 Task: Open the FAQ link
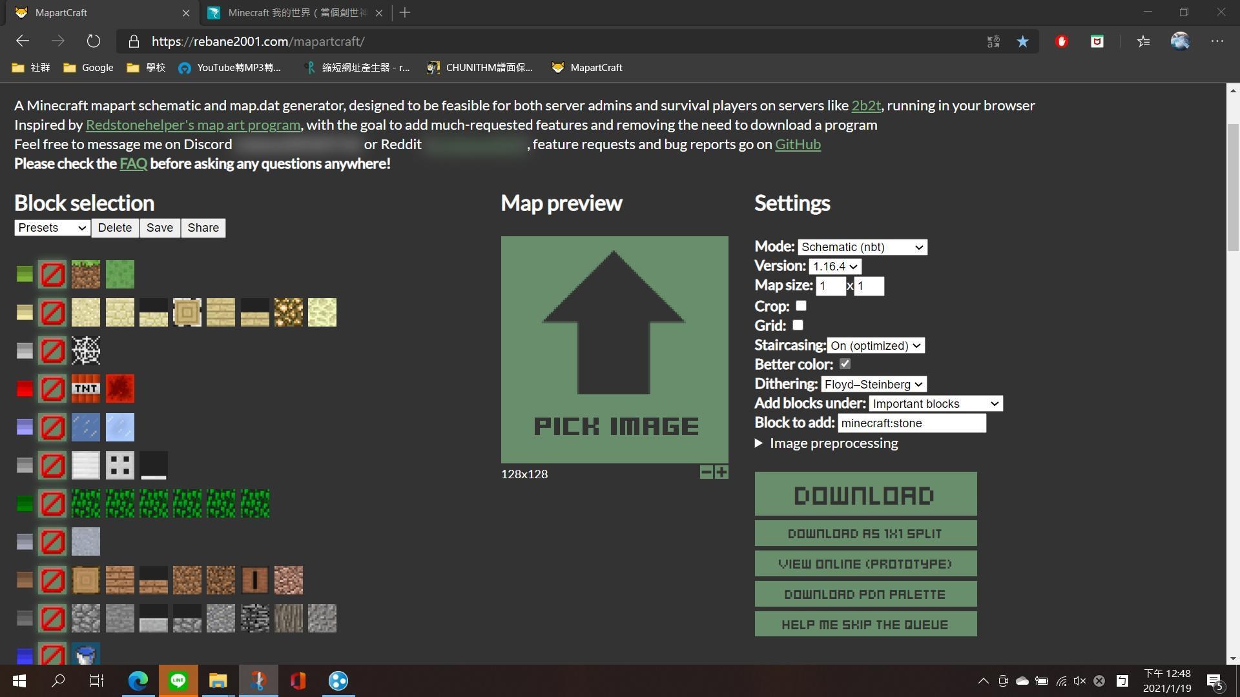133,164
